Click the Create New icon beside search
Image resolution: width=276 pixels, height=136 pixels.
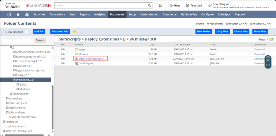click(160, 6)
